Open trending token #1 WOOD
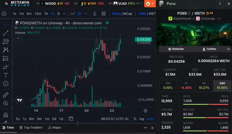232x134 pixels. pyautogui.click(x=53, y=3)
